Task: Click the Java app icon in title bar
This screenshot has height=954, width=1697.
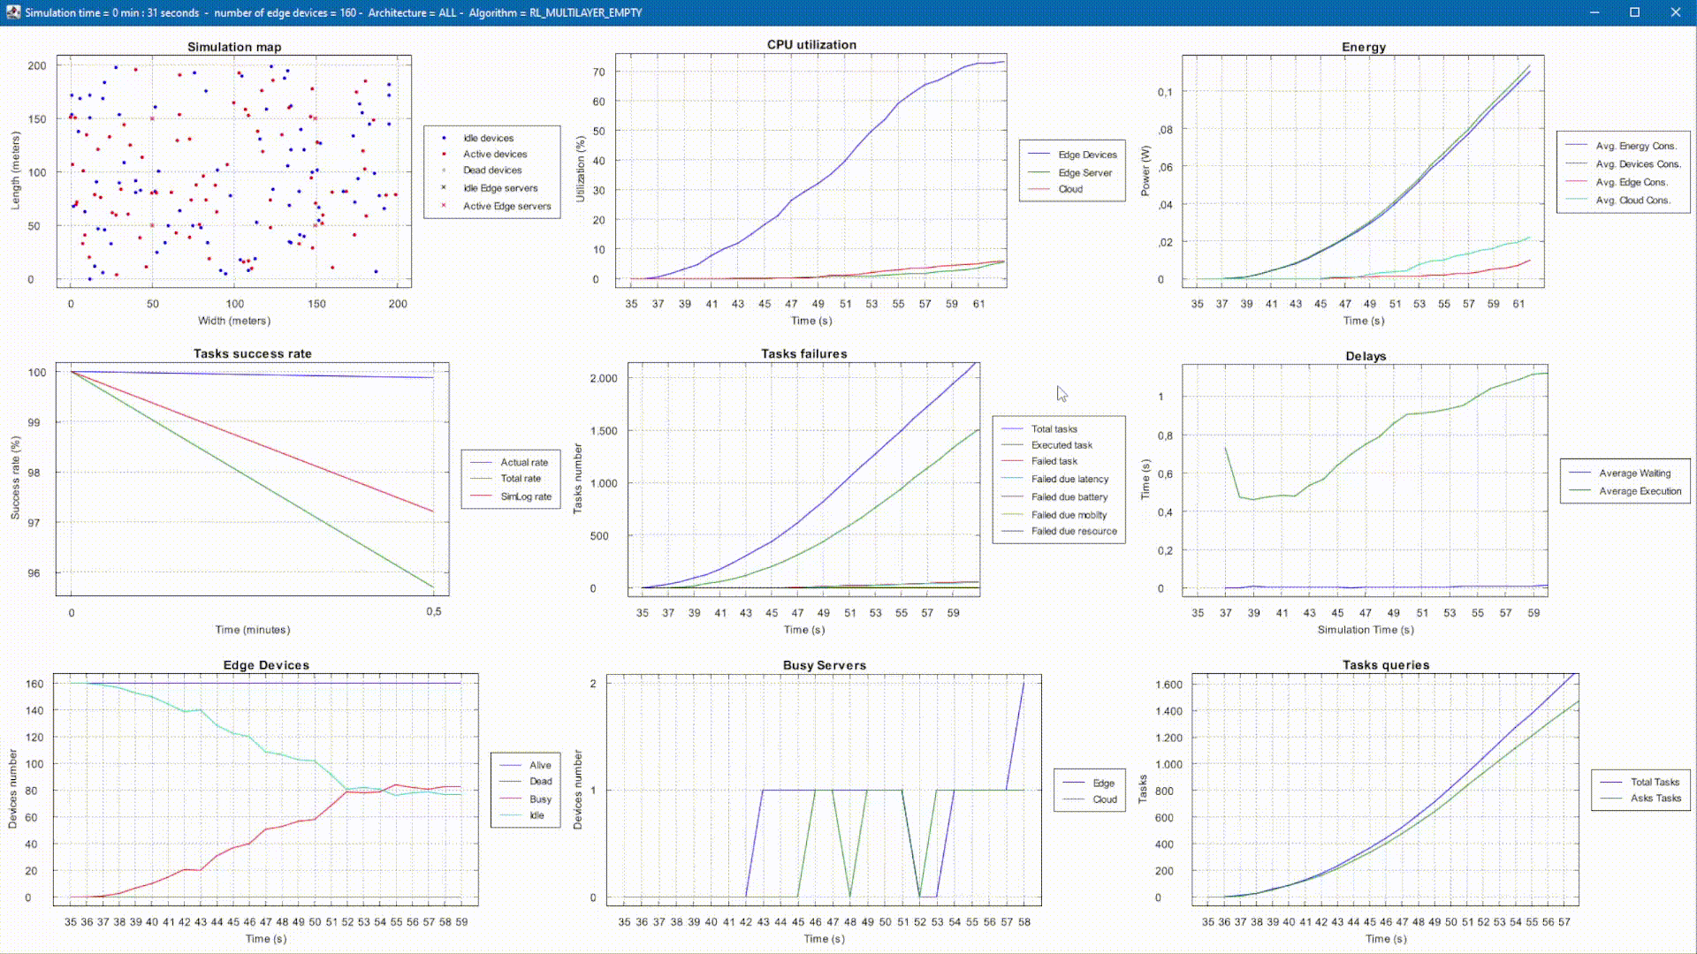Action: point(12,12)
